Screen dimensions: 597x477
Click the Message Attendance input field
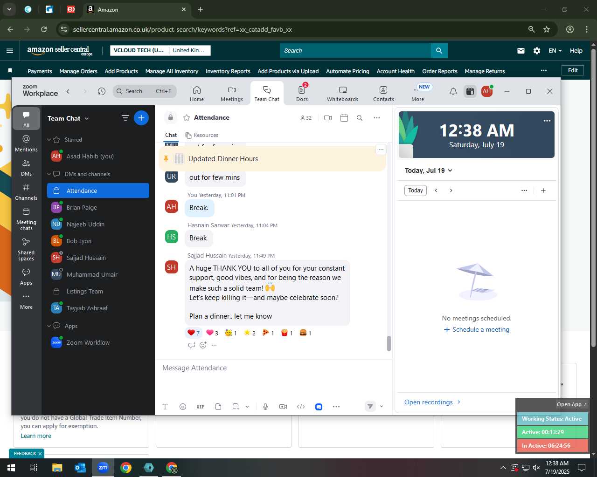pos(273,368)
